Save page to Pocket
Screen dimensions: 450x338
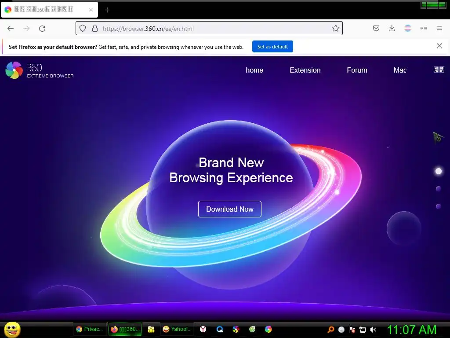pyautogui.click(x=376, y=28)
